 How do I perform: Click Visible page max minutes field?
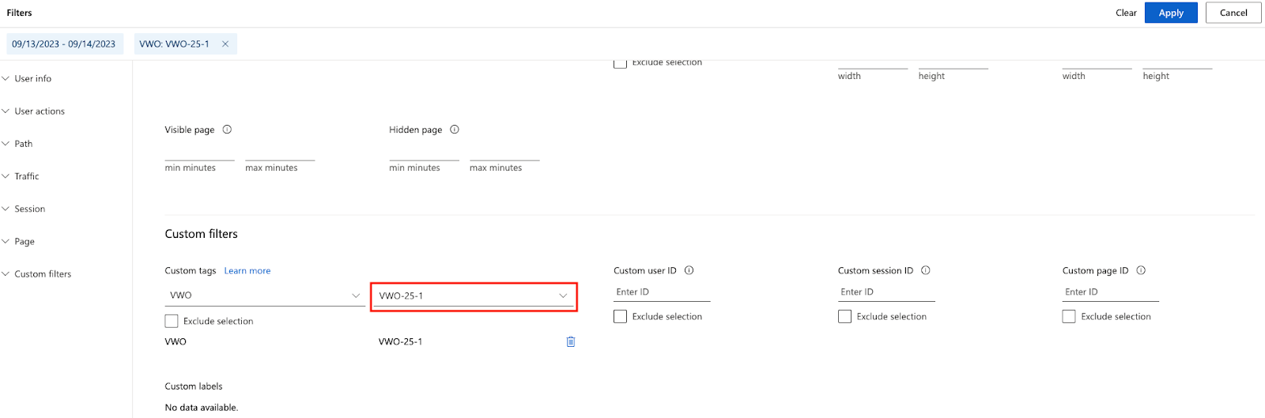(280, 153)
